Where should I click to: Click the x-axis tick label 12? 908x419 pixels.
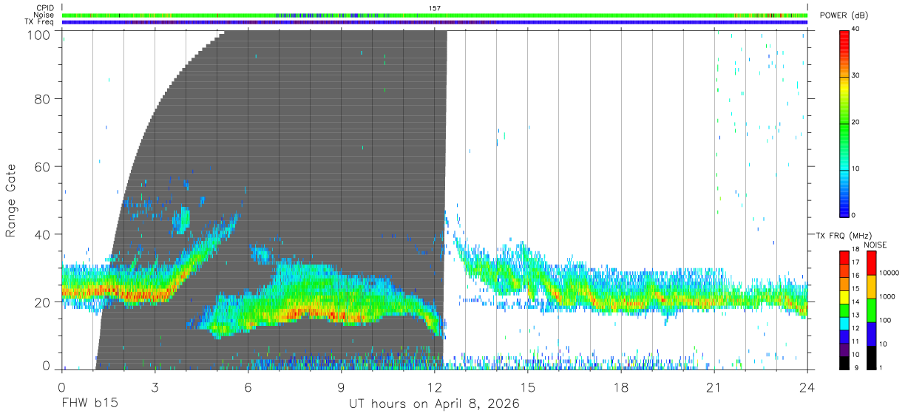point(435,386)
